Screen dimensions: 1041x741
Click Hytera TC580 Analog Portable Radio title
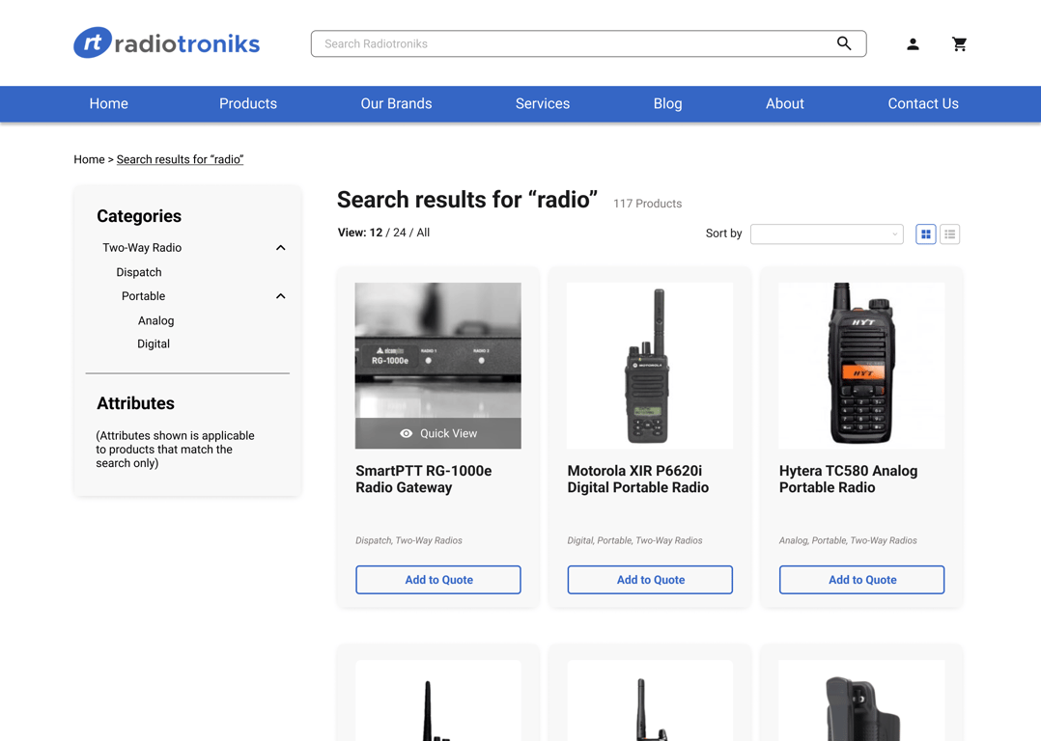(x=849, y=479)
